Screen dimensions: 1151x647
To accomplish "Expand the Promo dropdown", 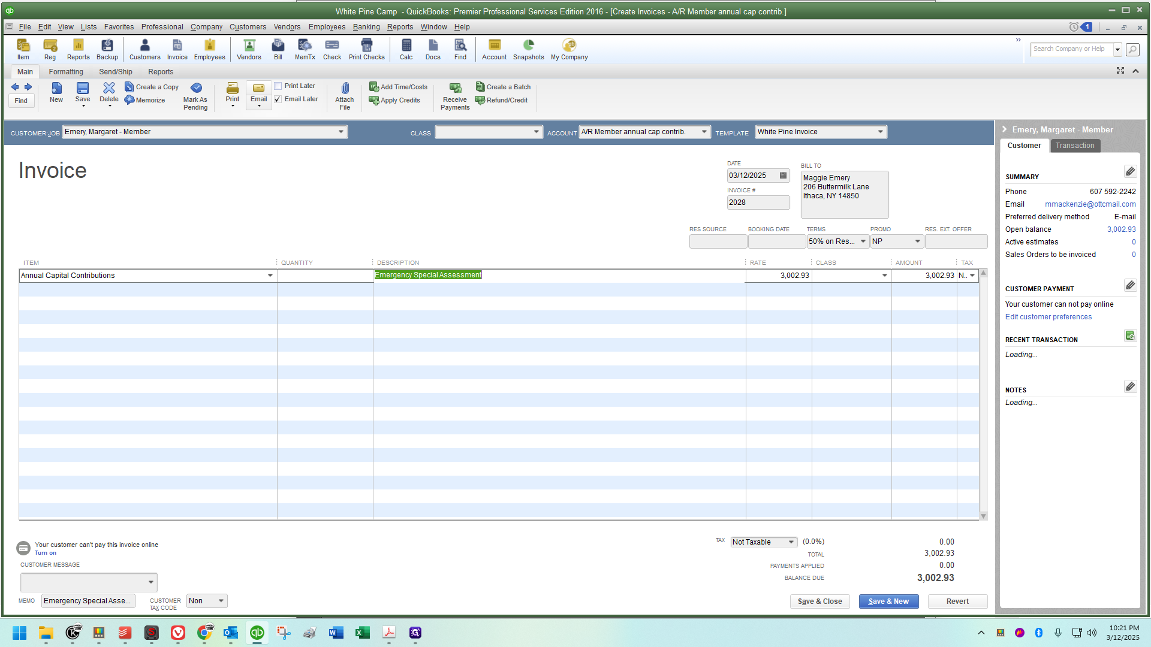I will (917, 241).
